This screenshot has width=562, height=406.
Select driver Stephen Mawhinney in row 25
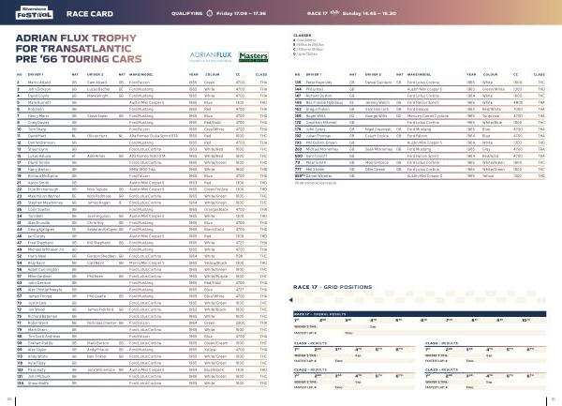(45, 203)
